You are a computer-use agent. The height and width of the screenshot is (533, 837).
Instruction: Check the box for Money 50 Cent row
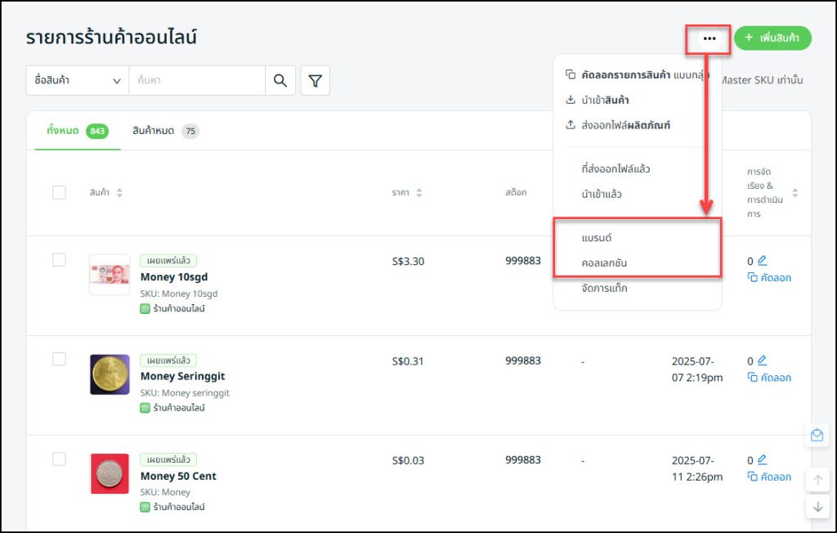(x=59, y=459)
